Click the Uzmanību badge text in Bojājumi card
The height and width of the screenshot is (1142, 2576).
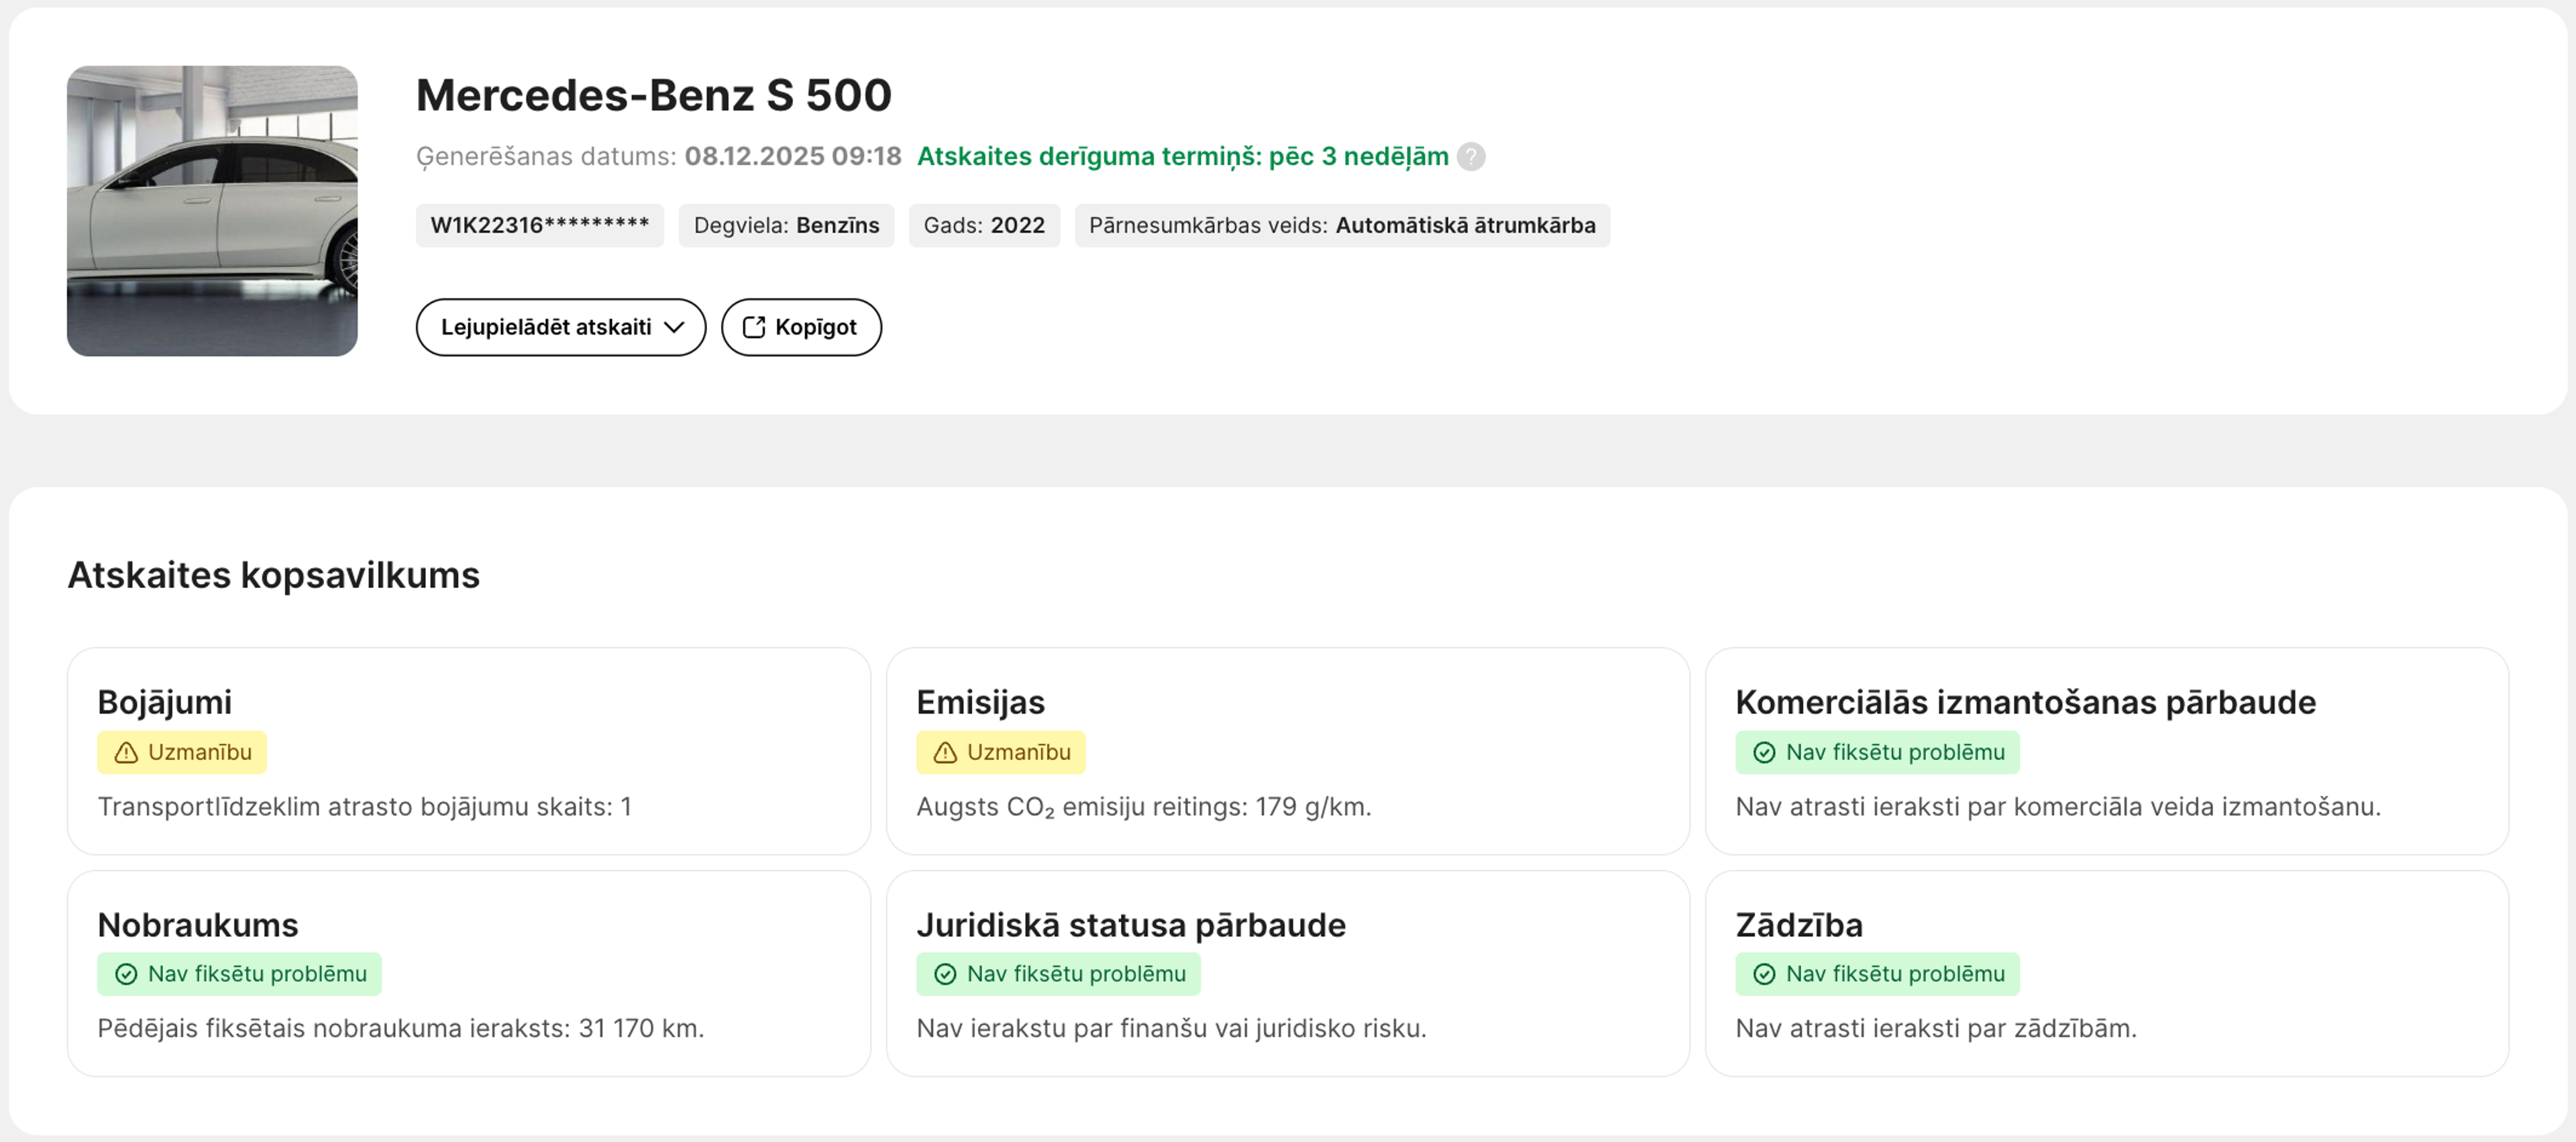(x=200, y=753)
